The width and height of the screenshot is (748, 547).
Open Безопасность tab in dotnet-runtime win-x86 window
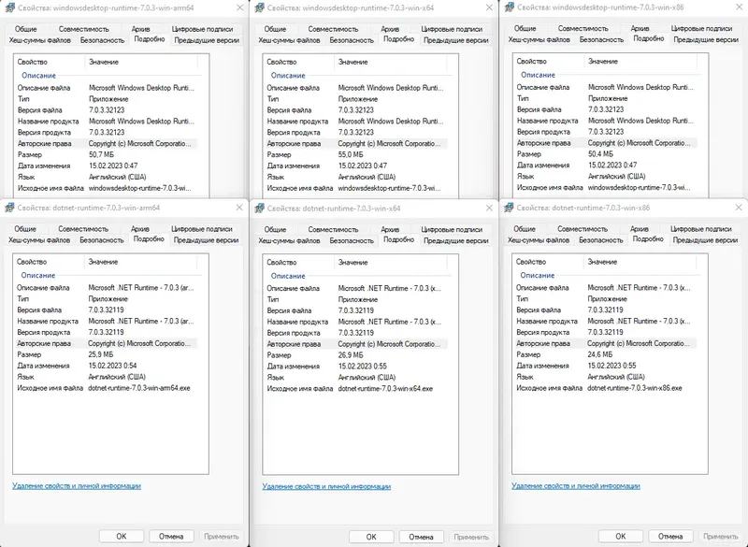(601, 240)
